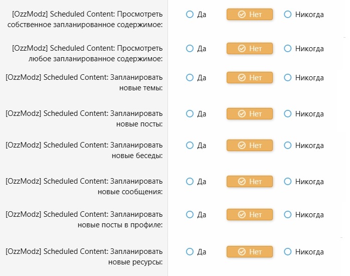Select "Никогда" for viewing any scheduled content
This screenshot has height=276, width=350.
pos(288,49)
